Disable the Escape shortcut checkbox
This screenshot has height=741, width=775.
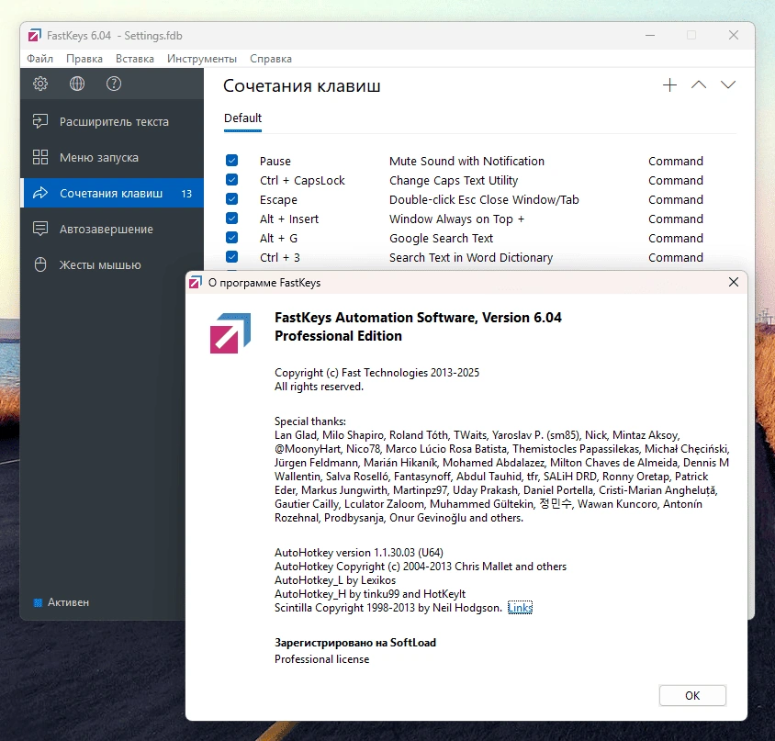coord(231,199)
